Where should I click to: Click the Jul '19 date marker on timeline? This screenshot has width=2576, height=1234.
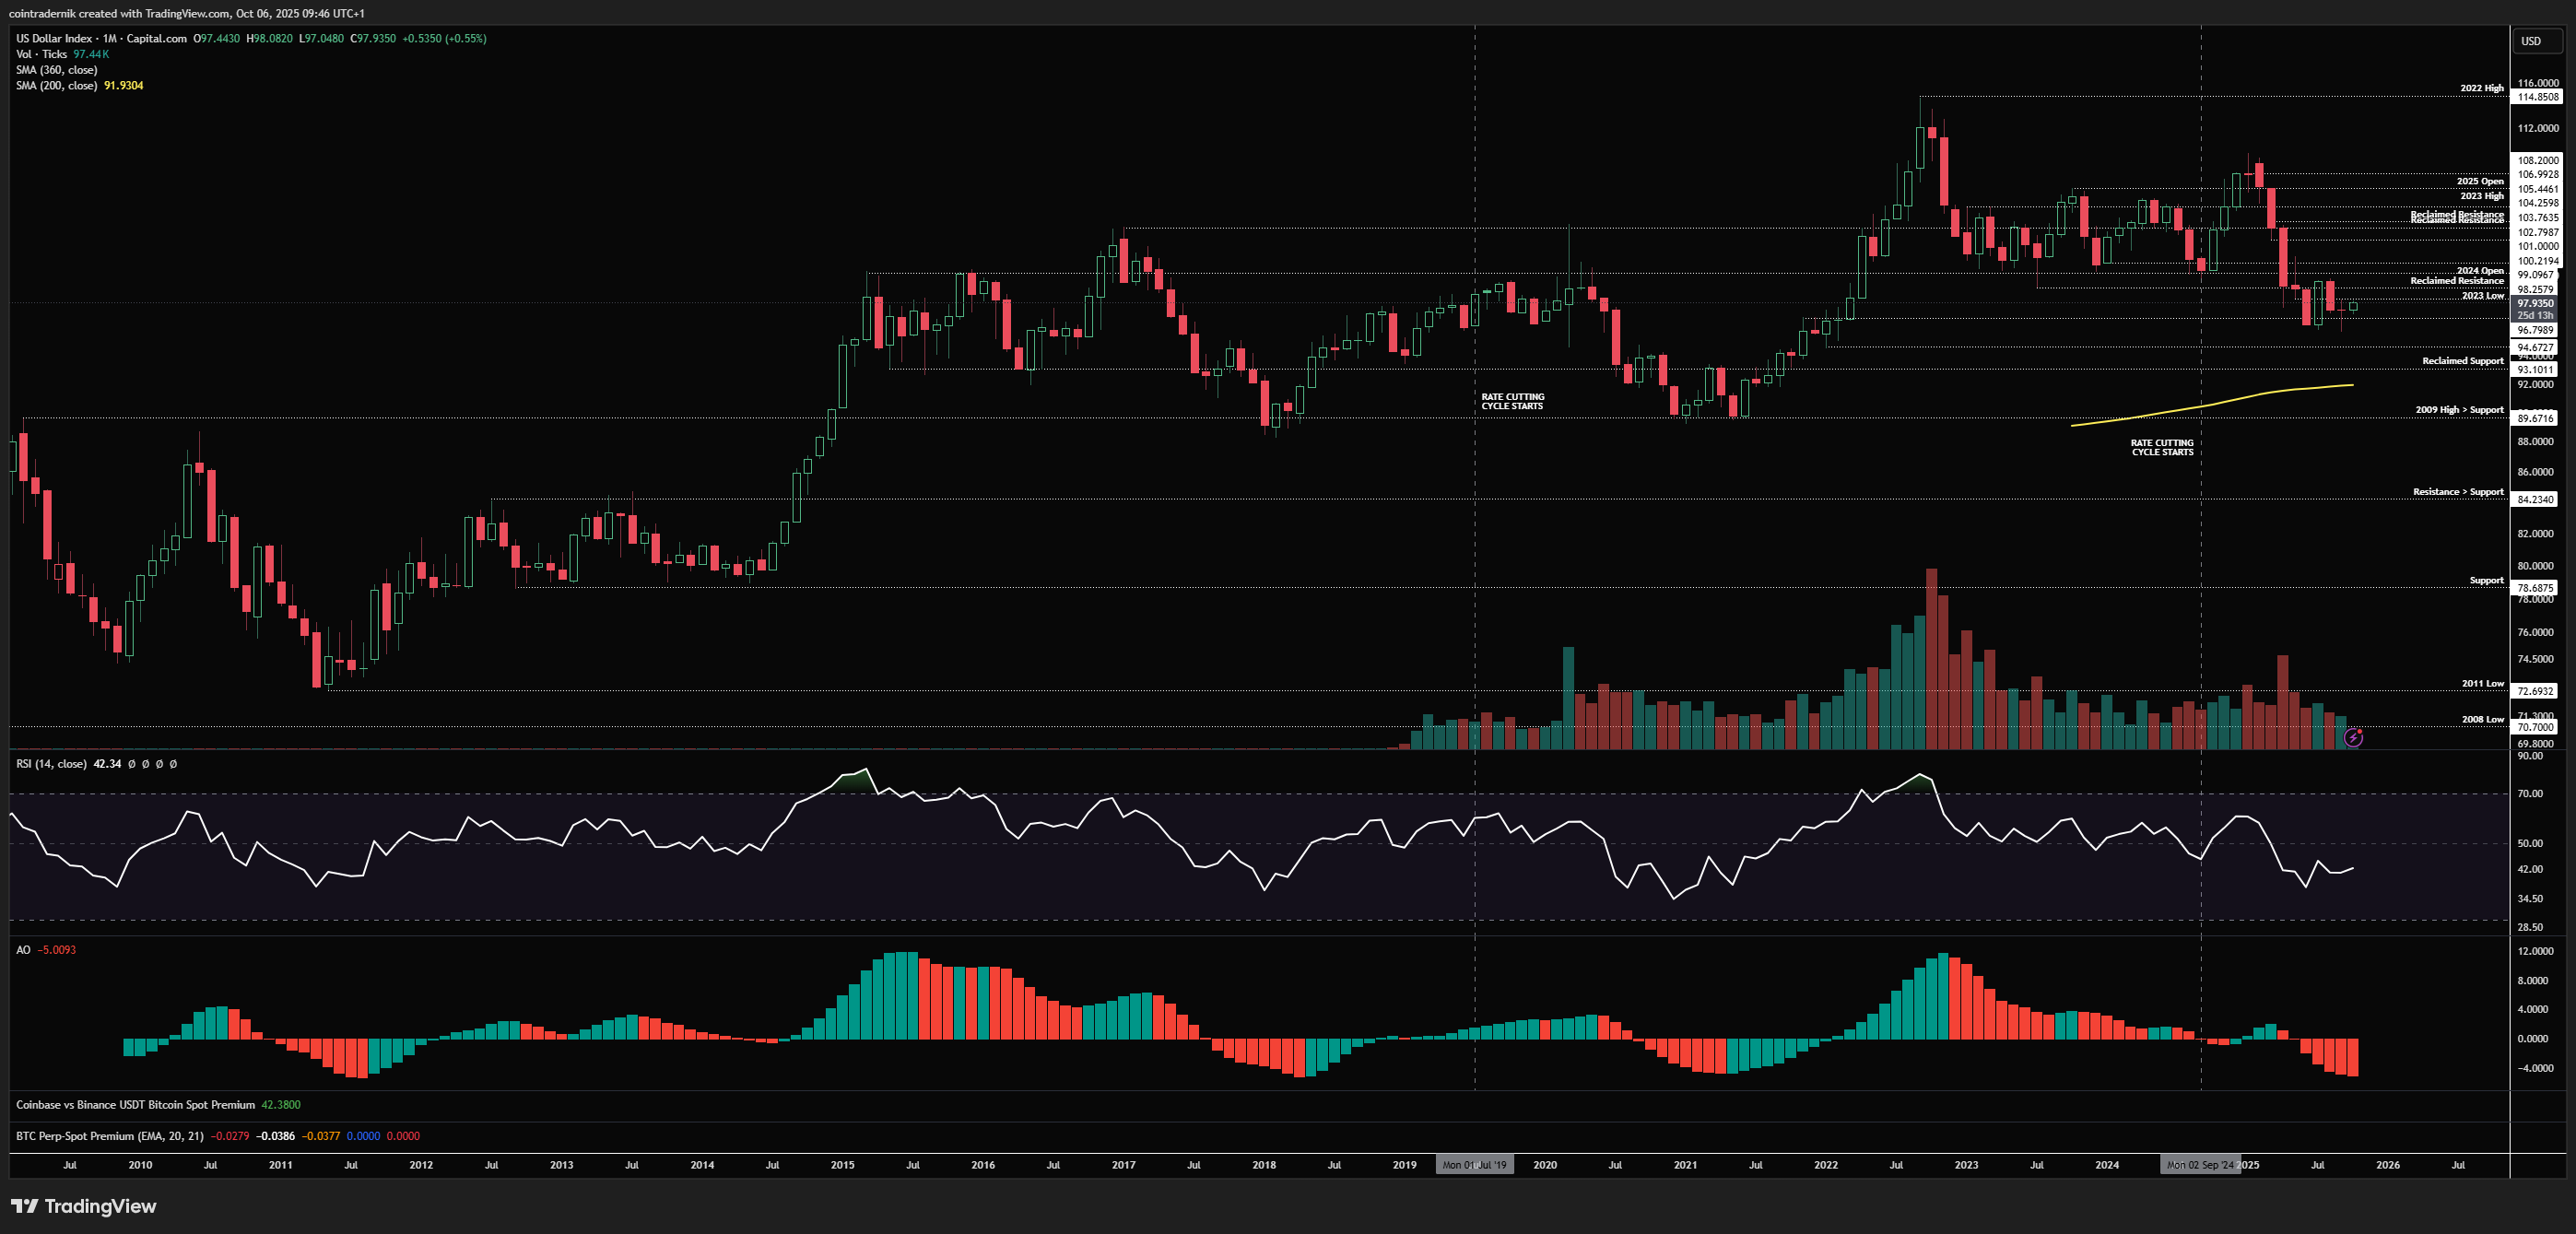(x=1474, y=1165)
